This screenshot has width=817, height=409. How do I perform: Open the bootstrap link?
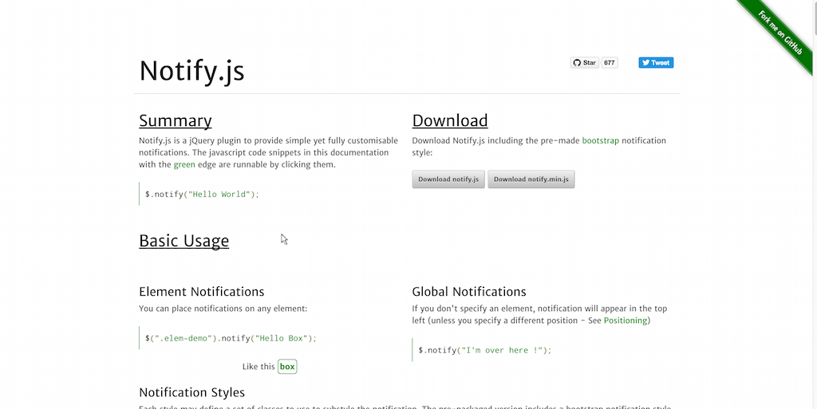point(600,140)
